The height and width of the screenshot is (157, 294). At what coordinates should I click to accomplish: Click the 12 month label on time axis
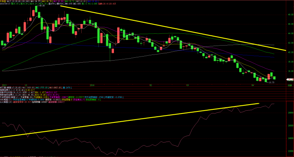click(26, 85)
